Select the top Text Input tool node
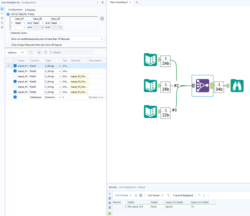 point(150,60)
